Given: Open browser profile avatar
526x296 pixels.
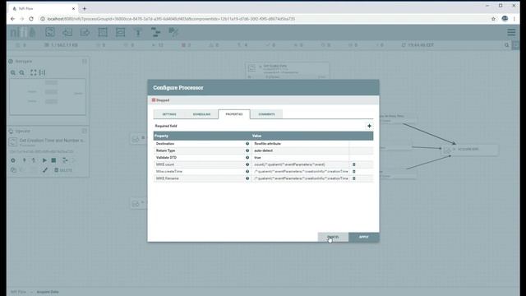Looking at the screenshot, I should click(505, 19).
